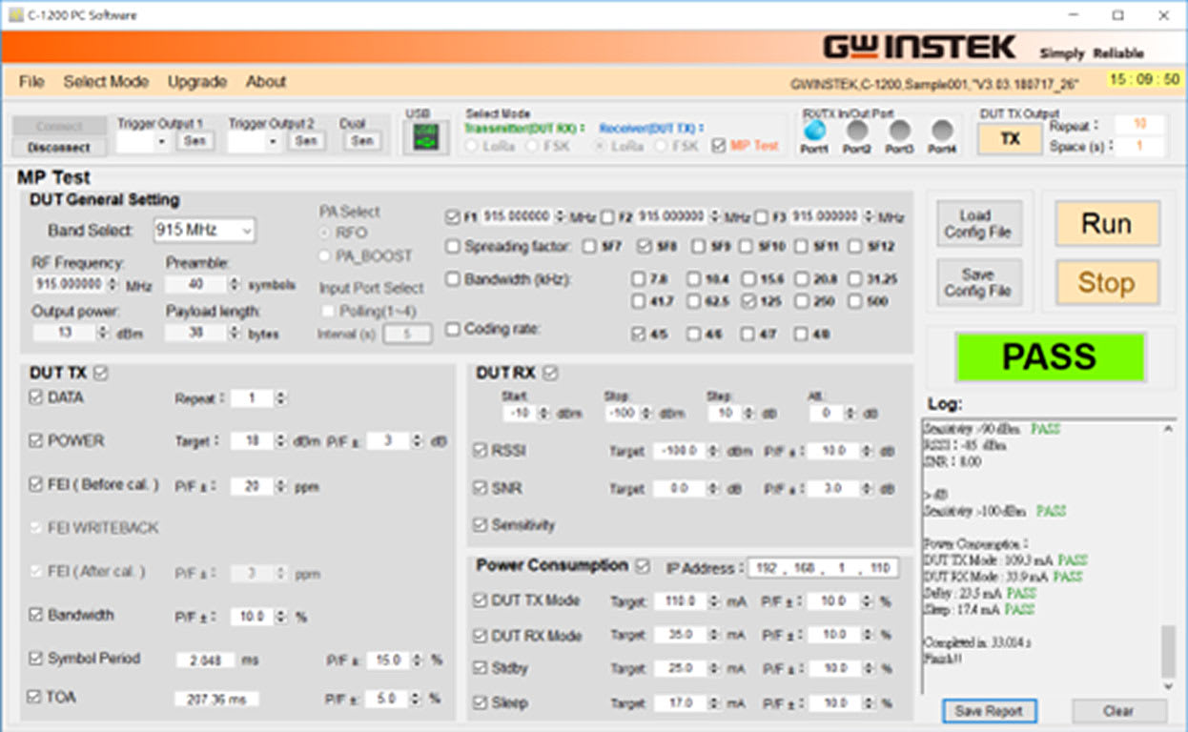This screenshot has width=1188, height=732.
Task: Toggle the Sensitivity checkbox
Action: (x=481, y=525)
